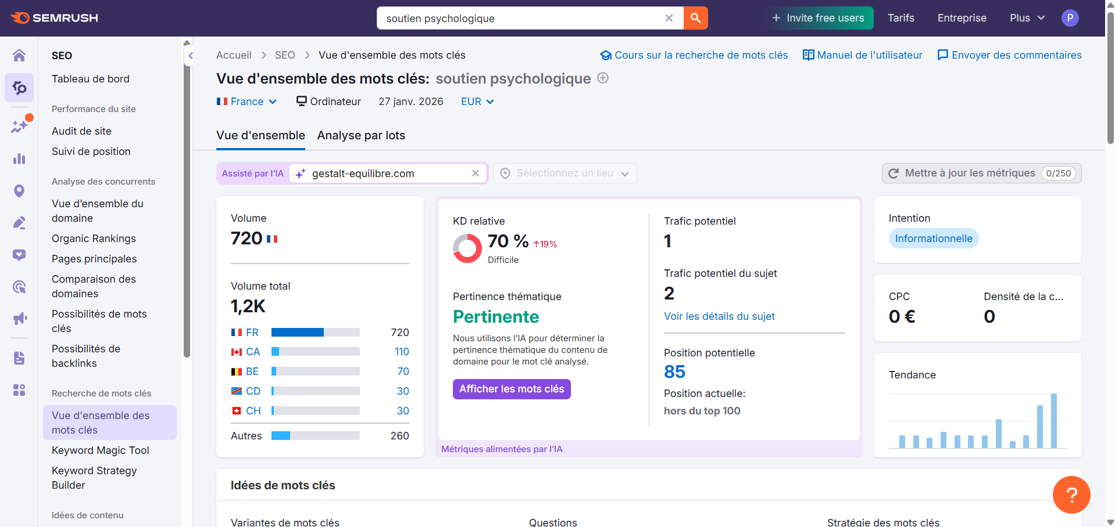1115x527 pixels.
Task: Click the megaphone advertising icon in sidebar
Action: click(19, 318)
